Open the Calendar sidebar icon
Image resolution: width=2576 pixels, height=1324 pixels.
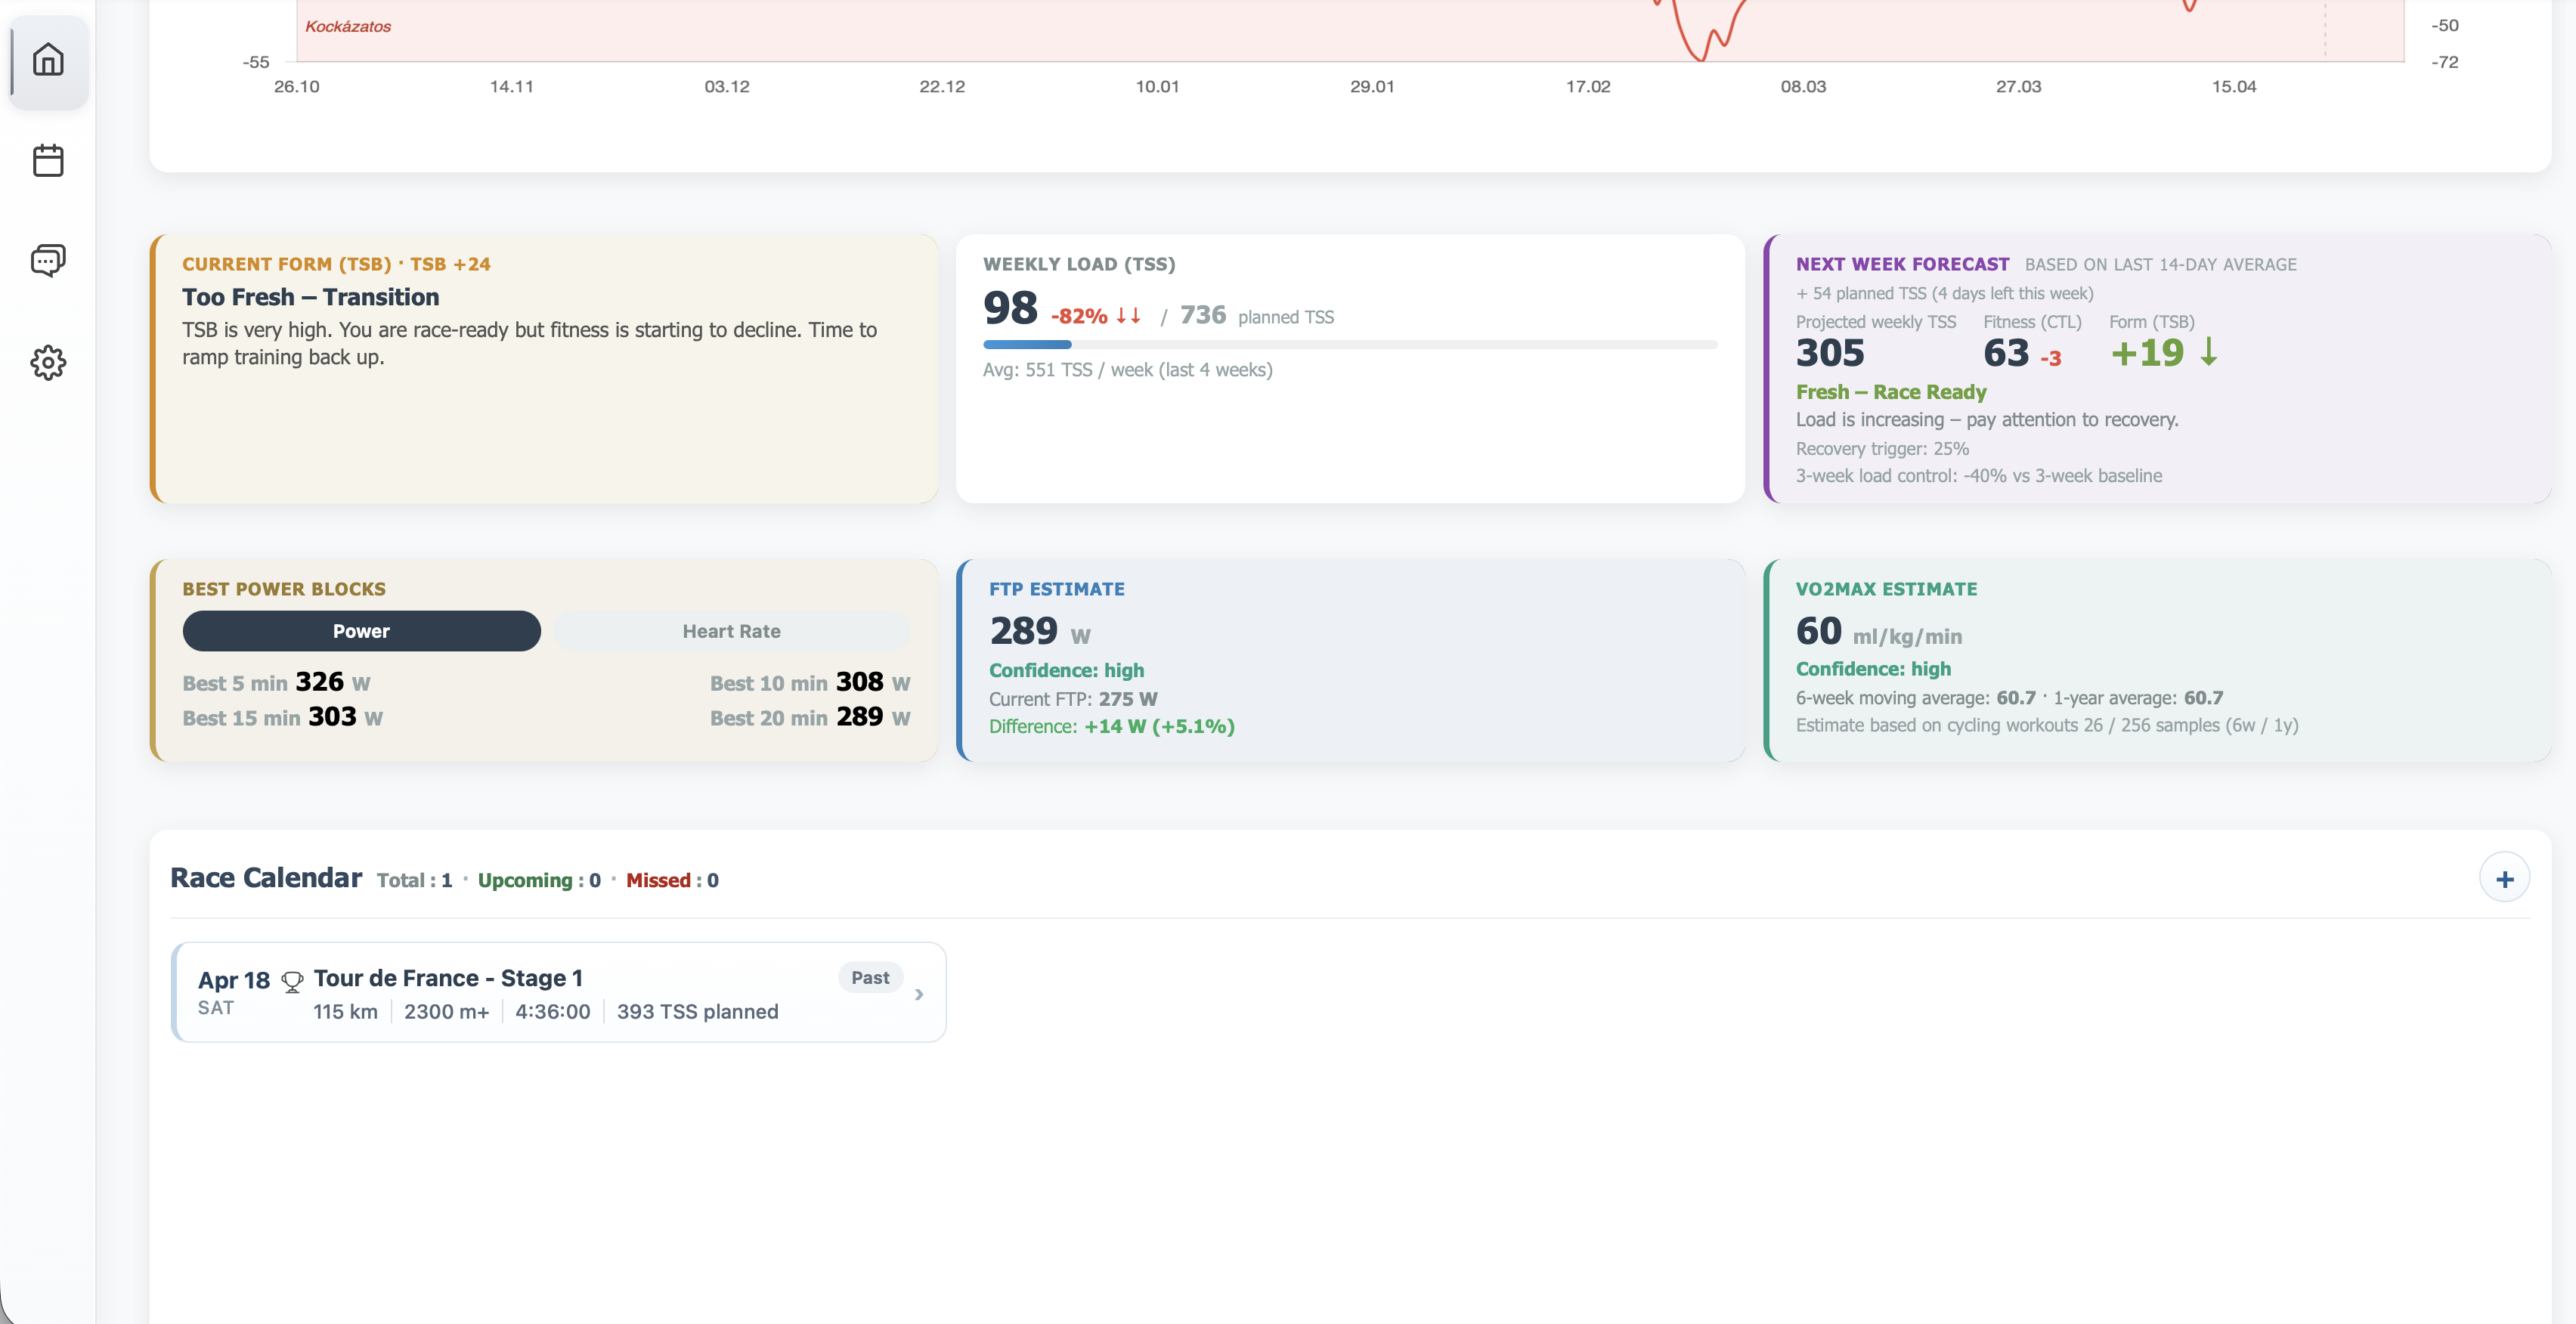tap(48, 160)
